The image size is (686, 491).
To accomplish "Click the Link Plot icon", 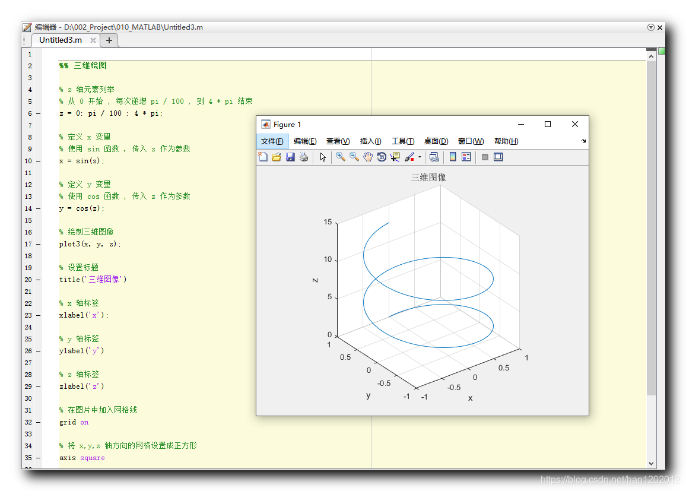I will tap(434, 157).
